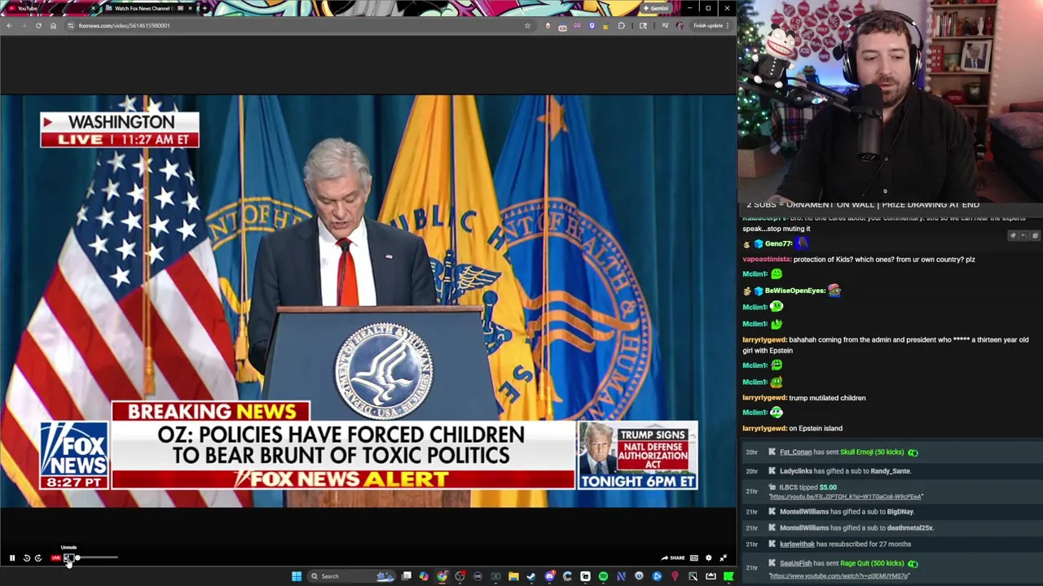Viewport: 1043px width, 586px height.
Task: Open the Twitch extension icon in toolbar
Action: [592, 25]
